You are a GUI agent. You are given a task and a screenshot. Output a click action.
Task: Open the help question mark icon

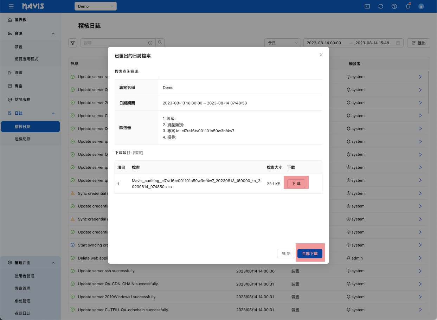coord(394,6)
